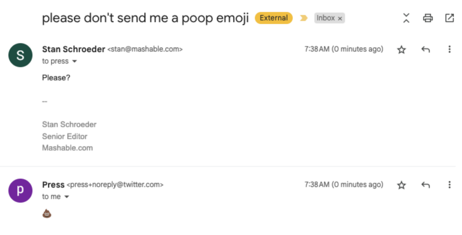The height and width of the screenshot is (235, 462).
Task: Collapse all messages with the arrows icon
Action: [x=407, y=18]
